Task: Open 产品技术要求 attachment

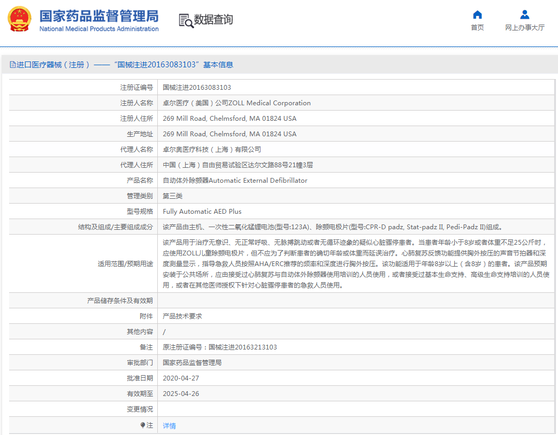Action: 182,316
